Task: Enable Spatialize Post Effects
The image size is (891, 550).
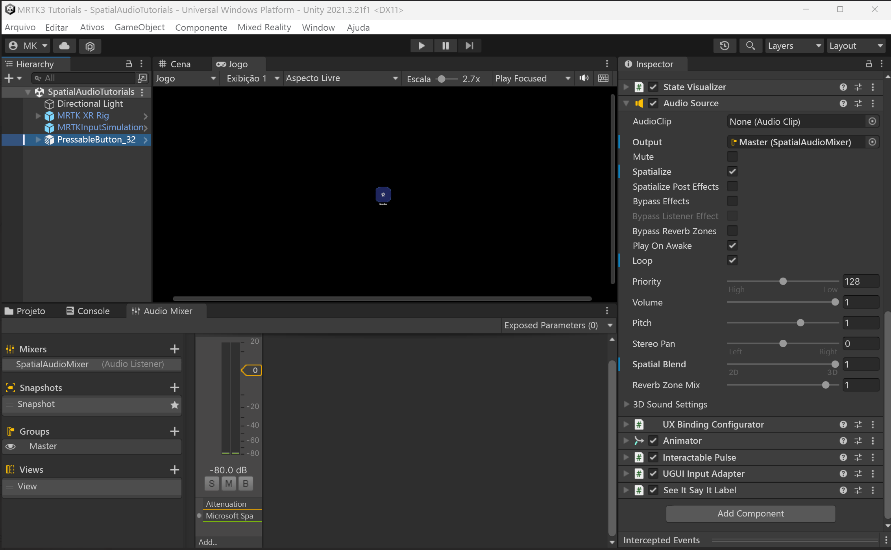Action: point(732,186)
